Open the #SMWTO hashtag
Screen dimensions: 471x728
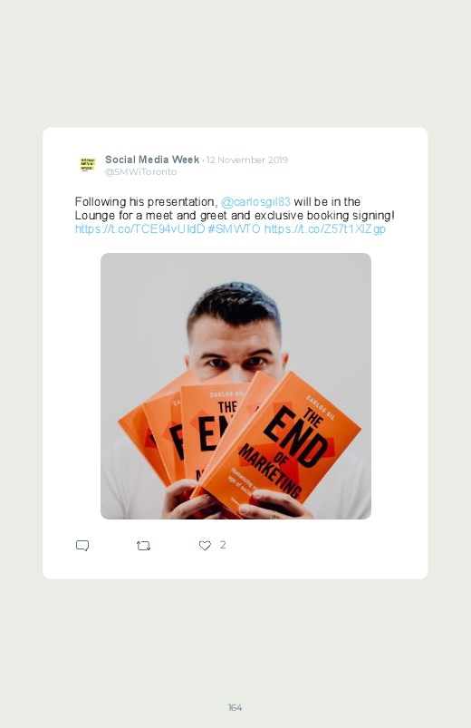234,228
